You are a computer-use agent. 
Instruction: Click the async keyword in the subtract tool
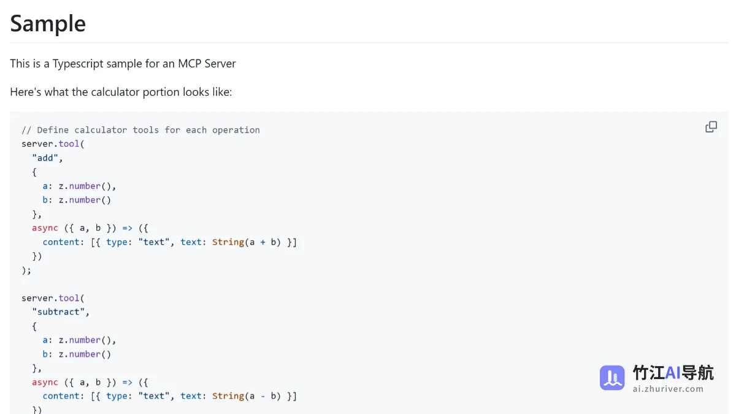point(45,381)
